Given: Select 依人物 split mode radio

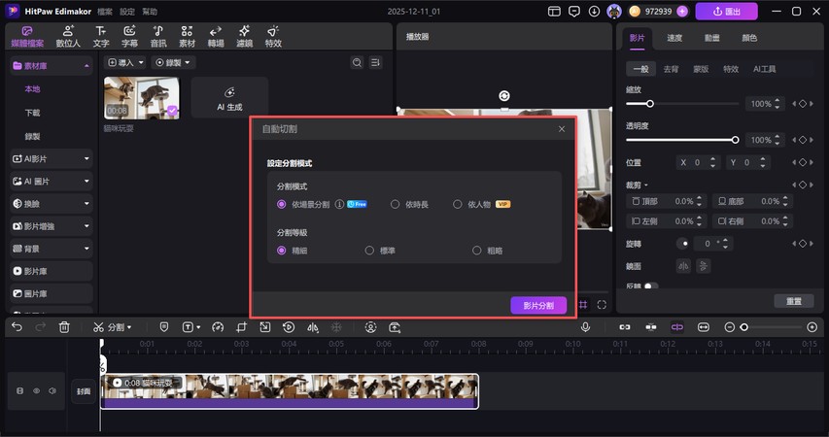Looking at the screenshot, I should pyautogui.click(x=458, y=204).
